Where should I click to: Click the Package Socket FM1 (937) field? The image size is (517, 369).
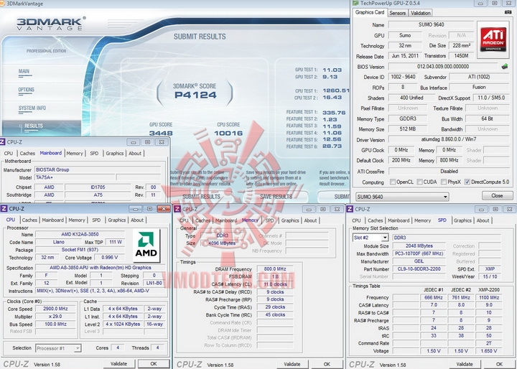pos(80,250)
